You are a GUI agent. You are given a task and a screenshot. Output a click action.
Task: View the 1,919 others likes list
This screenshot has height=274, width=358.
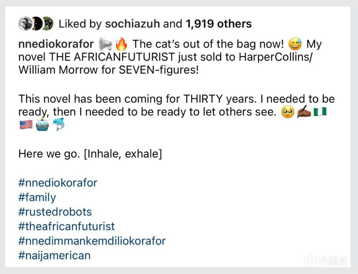click(219, 24)
